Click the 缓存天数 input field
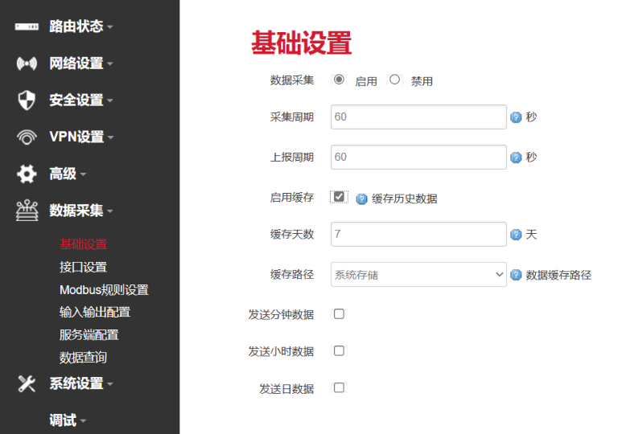Viewport: 626px width, 434px height. pyautogui.click(x=418, y=235)
